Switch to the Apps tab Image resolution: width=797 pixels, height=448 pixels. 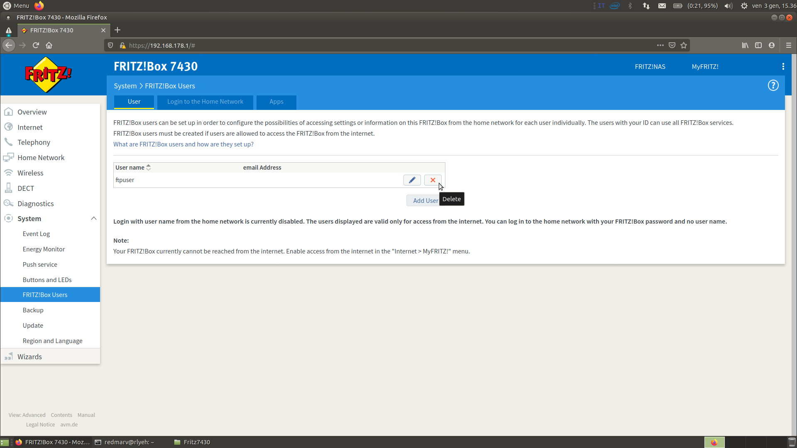(x=276, y=102)
